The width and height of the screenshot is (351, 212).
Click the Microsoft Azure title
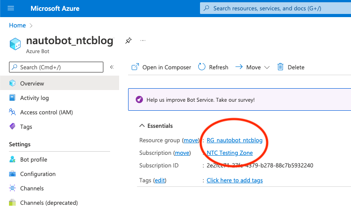click(x=55, y=9)
